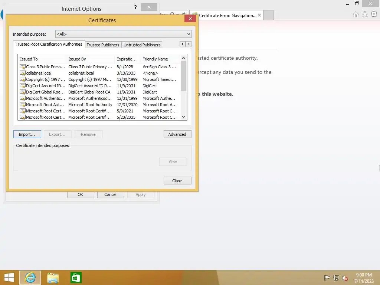Sort by the Issued To column header

pos(42,59)
